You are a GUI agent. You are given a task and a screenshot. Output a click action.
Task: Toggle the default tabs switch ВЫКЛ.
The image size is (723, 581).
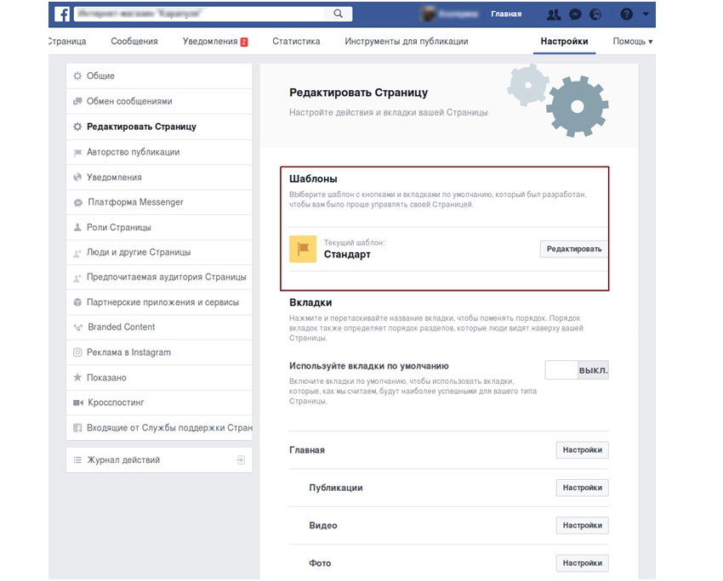coord(577,370)
